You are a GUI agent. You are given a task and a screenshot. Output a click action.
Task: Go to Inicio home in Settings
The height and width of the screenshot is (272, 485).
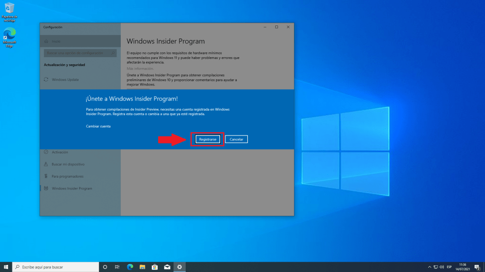[56, 41]
